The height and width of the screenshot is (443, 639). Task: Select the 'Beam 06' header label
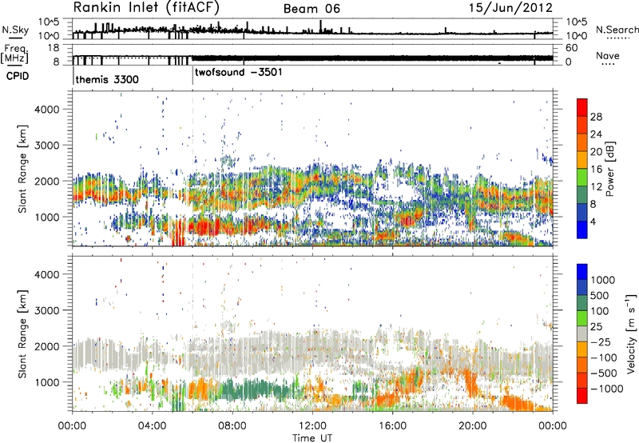[312, 9]
